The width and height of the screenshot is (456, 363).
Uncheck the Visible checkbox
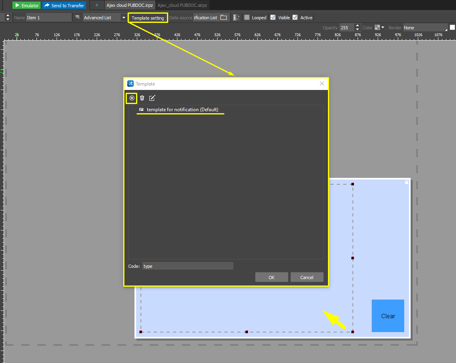[x=273, y=18]
